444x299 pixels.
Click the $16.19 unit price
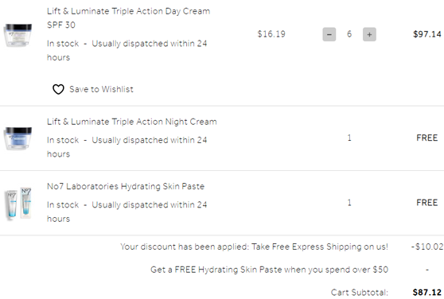[271, 34]
